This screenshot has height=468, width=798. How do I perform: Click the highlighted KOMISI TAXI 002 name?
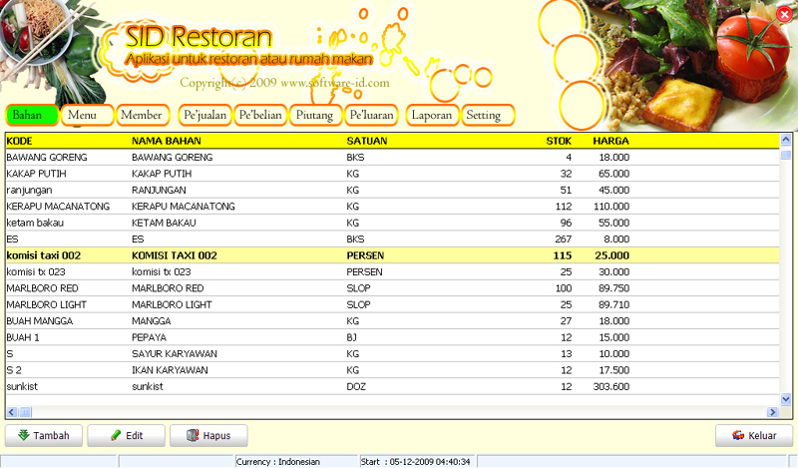pyautogui.click(x=174, y=255)
